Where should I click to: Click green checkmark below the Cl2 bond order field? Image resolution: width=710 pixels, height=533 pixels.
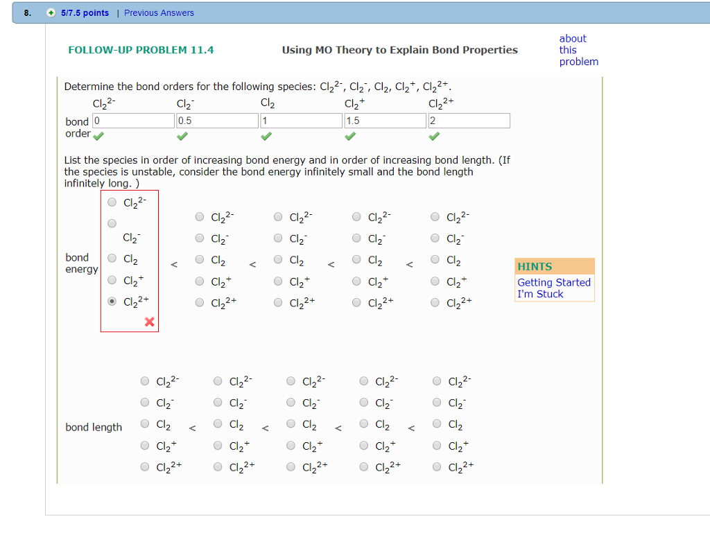pyautogui.click(x=266, y=137)
